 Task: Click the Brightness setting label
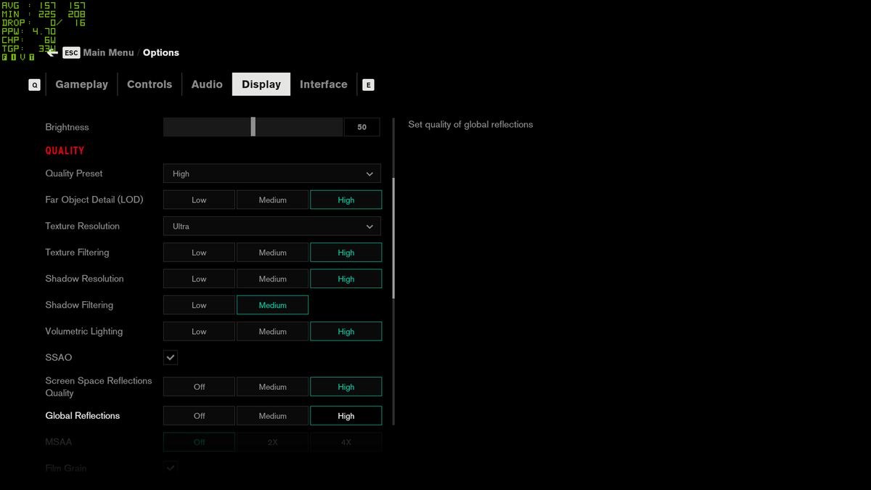[x=67, y=127]
